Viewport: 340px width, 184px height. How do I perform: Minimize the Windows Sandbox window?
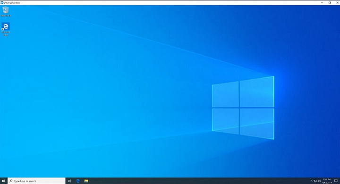pyautogui.click(x=322, y=3)
